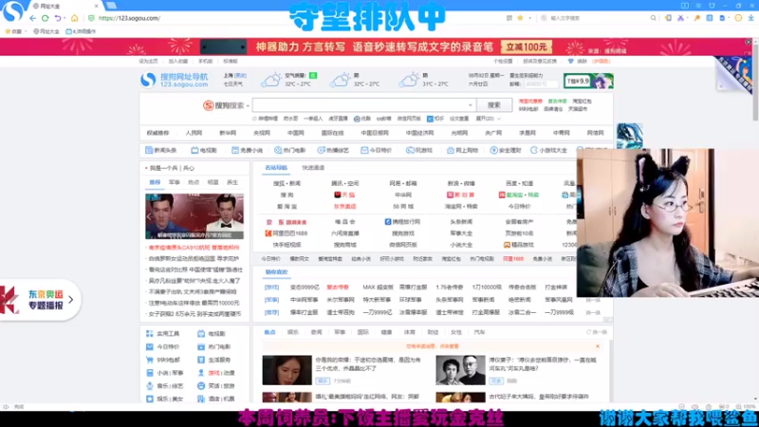This screenshot has width=759, height=427.
Task: Close the 网址大全 browser tab
Action: point(96,7)
